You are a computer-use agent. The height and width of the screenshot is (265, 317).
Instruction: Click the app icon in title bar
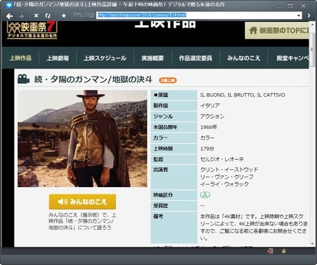pyautogui.click(x=9, y=5)
